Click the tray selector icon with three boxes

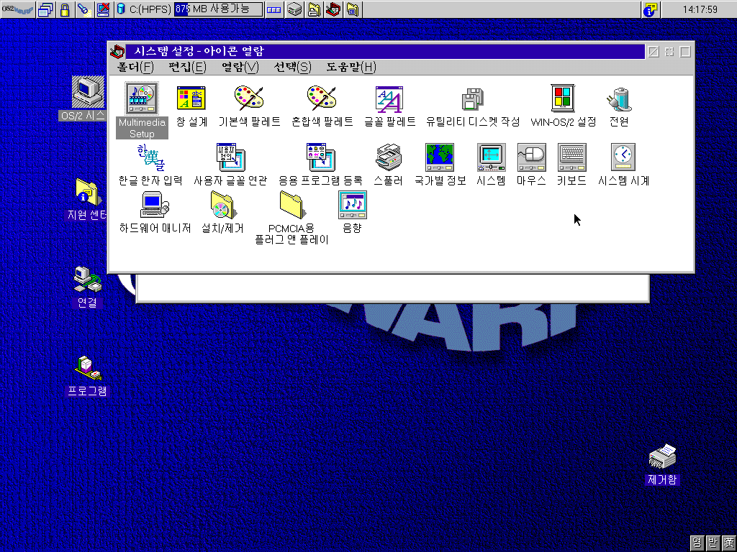[x=274, y=9]
